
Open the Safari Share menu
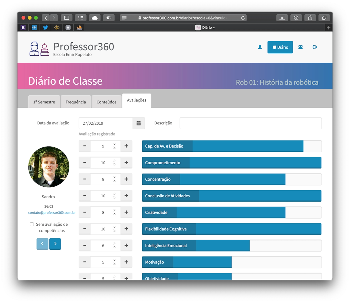[310, 18]
